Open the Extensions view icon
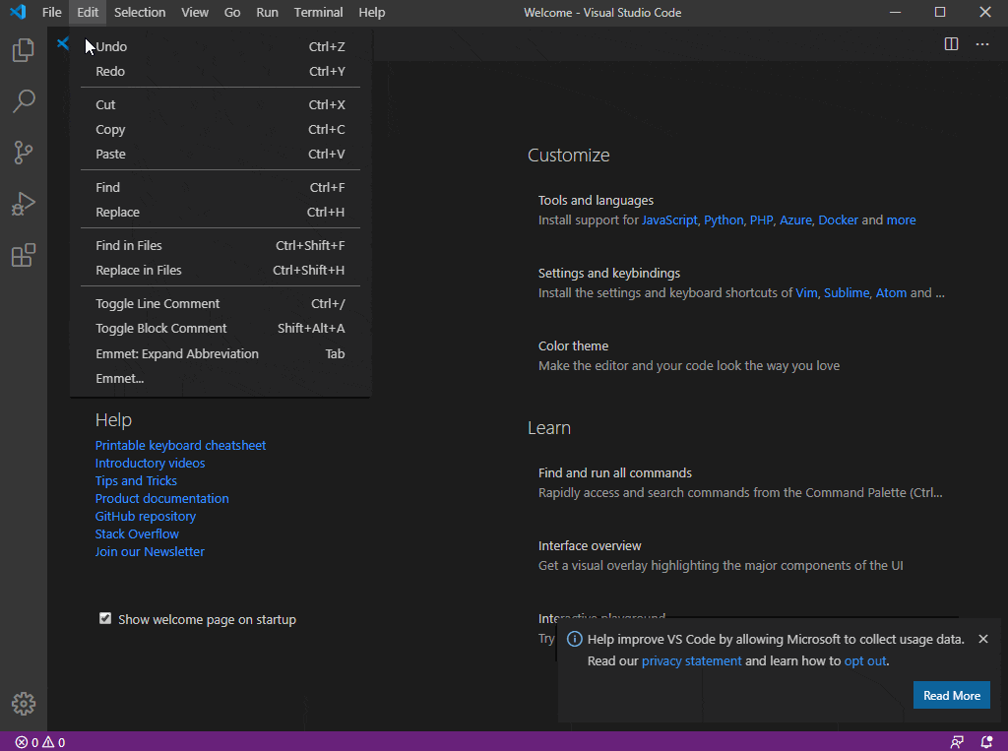The image size is (1008, 751). tap(24, 255)
